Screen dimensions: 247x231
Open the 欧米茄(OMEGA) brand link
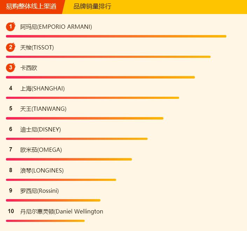point(41,150)
